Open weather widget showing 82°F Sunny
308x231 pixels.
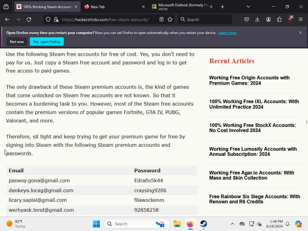click(16, 224)
